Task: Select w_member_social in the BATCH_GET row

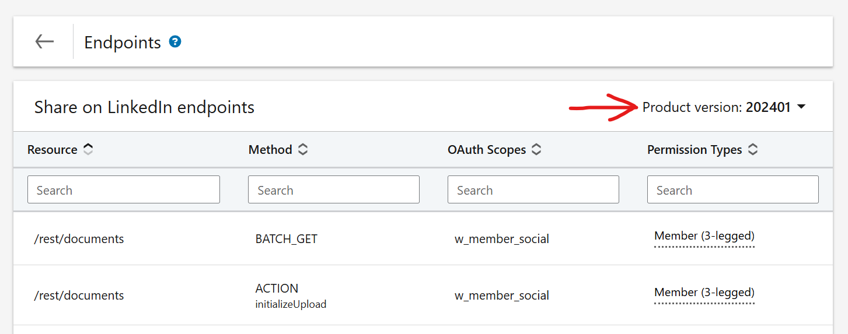Action: point(502,239)
